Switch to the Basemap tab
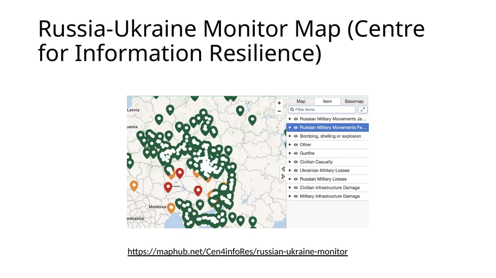Screen dimensions: 496x278 point(354,101)
